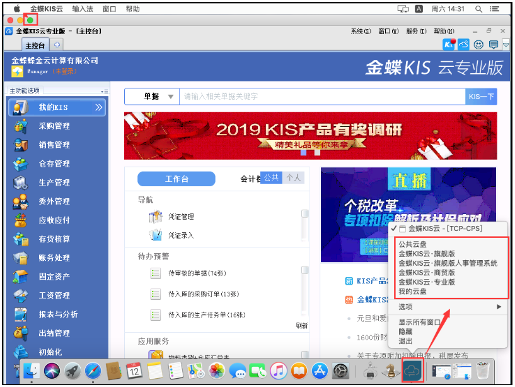Click the message bubble toolbar icon
The height and width of the screenshot is (387, 515).
[494, 44]
